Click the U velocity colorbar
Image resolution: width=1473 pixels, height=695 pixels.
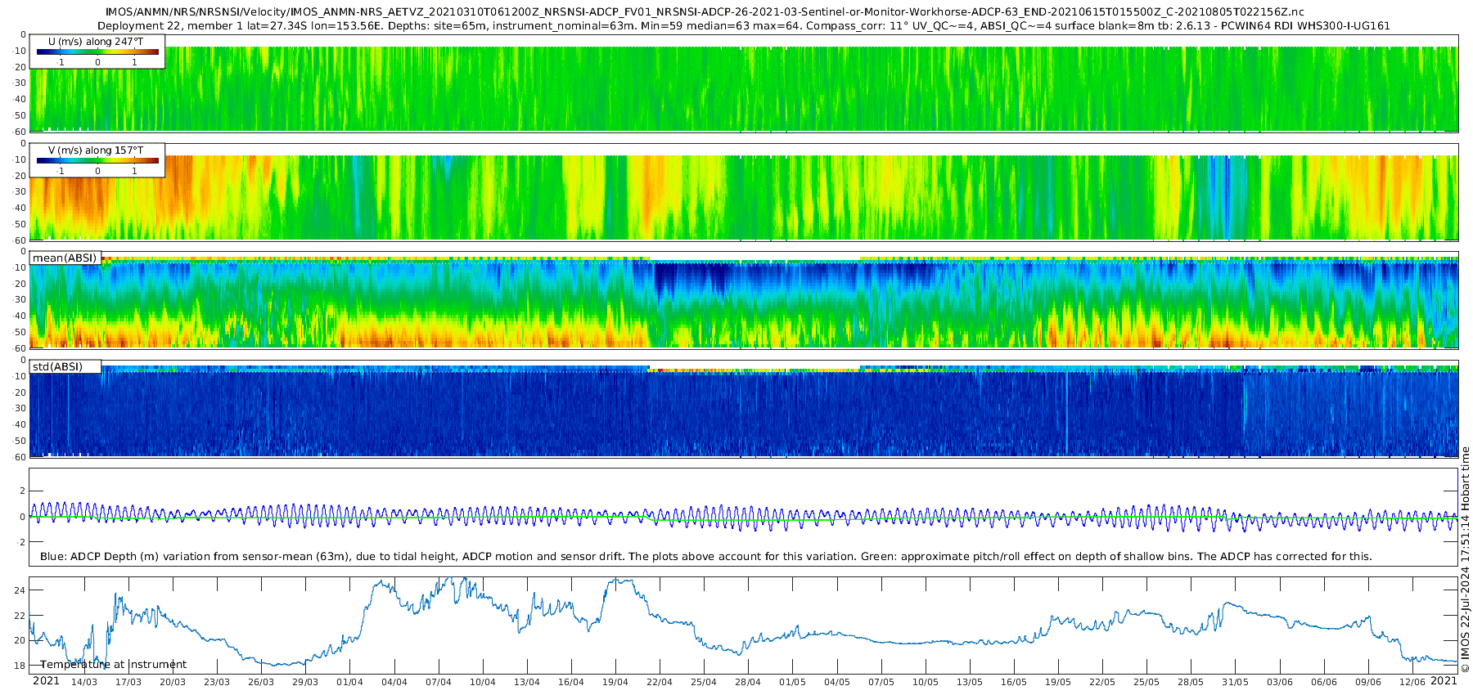pos(97,52)
